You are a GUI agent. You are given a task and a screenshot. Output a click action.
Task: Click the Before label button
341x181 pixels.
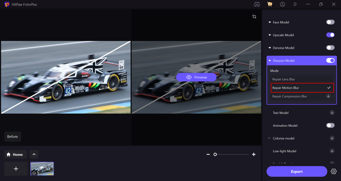(x=12, y=136)
